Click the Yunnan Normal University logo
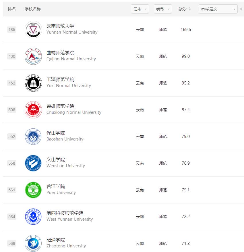The image size is (244, 252). [x=33, y=30]
